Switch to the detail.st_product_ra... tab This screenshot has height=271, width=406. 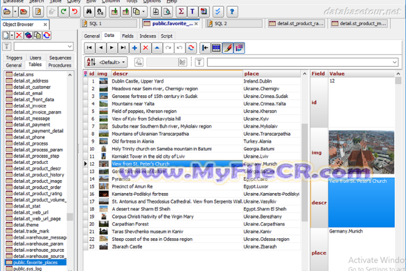[297, 24]
